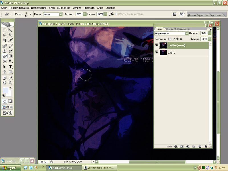Screen dimensions: 228x171
Task: Open the Фильтр menu
Action: coord(77,8)
